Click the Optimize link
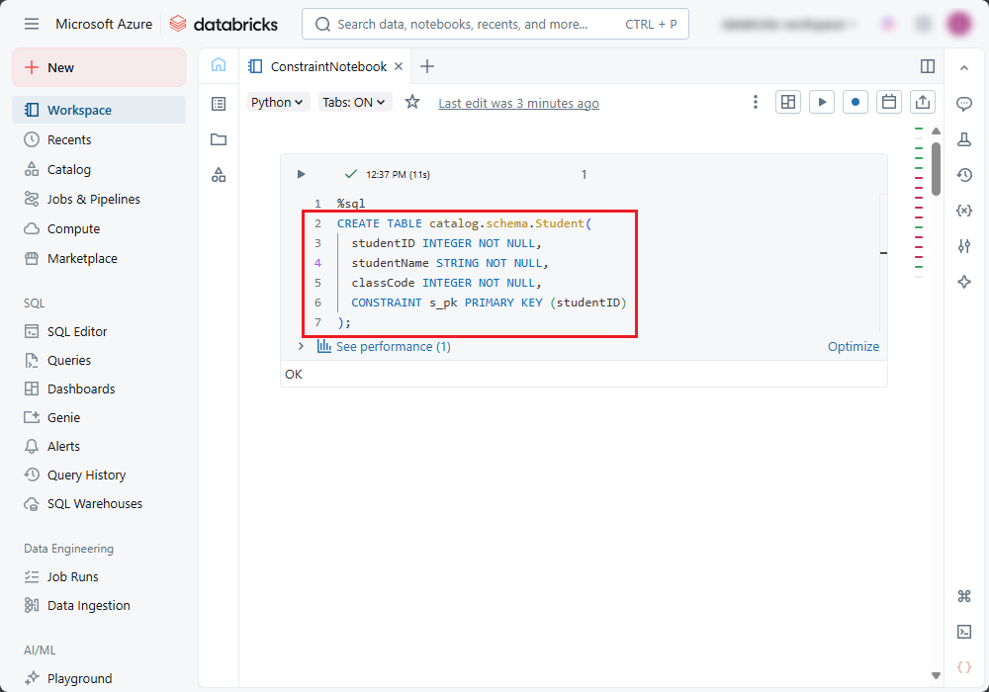Screen dimensions: 989x692 pos(853,346)
